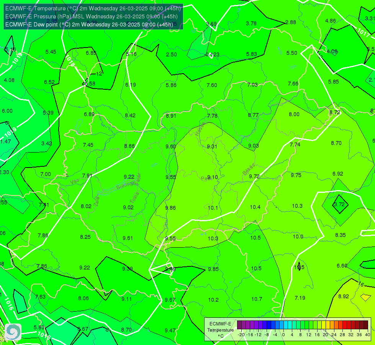Click the 10.4 temperature value

point(255,207)
